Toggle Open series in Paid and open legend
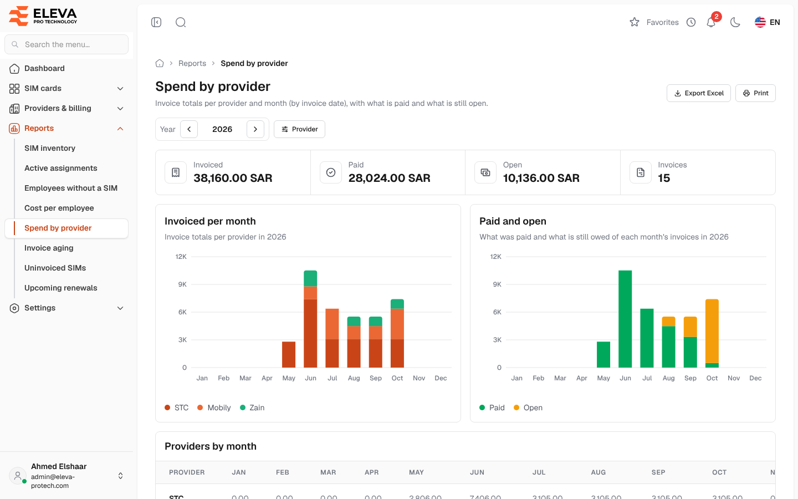The image size is (798, 499). (x=528, y=408)
